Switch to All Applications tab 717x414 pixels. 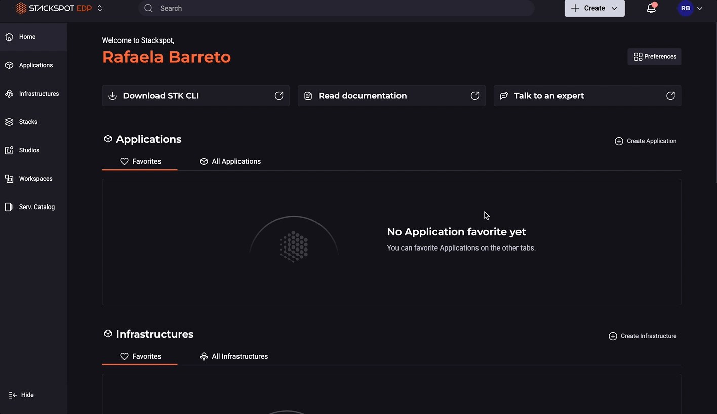[x=230, y=161]
